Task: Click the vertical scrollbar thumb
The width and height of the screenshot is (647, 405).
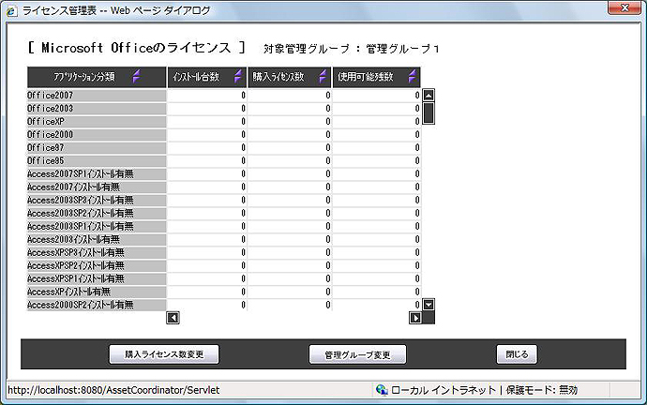Action: click(429, 113)
